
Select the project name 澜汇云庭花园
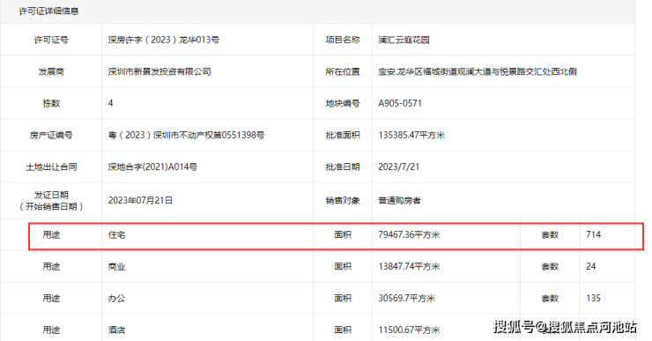[404, 40]
